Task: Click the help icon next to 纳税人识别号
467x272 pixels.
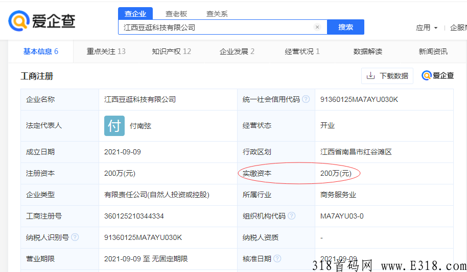Action: point(75,237)
